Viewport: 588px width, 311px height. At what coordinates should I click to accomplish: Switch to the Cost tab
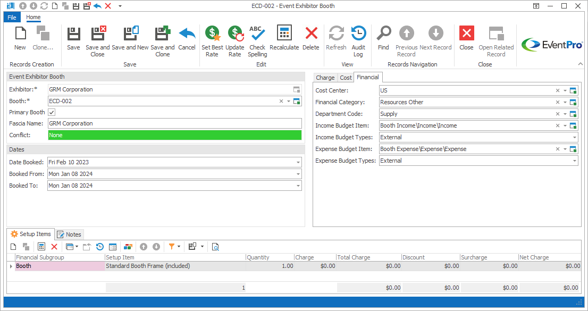pos(346,78)
